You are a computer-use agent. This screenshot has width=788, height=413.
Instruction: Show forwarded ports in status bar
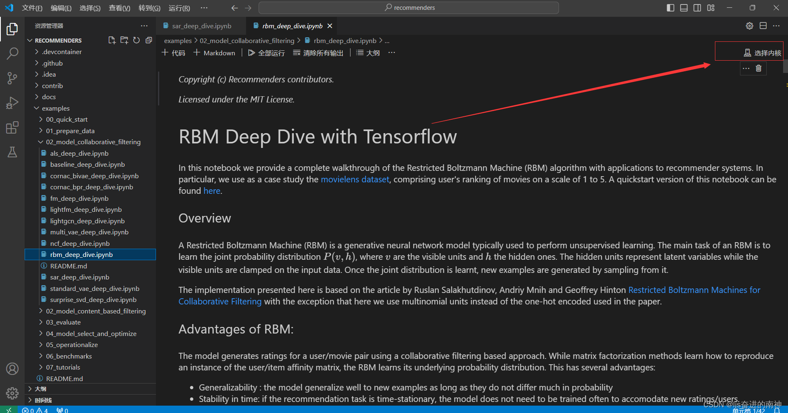click(62, 410)
